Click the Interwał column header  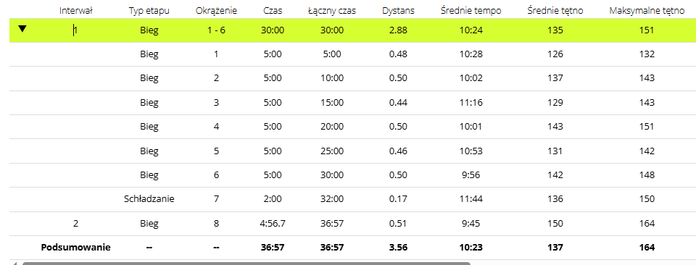coord(76,11)
